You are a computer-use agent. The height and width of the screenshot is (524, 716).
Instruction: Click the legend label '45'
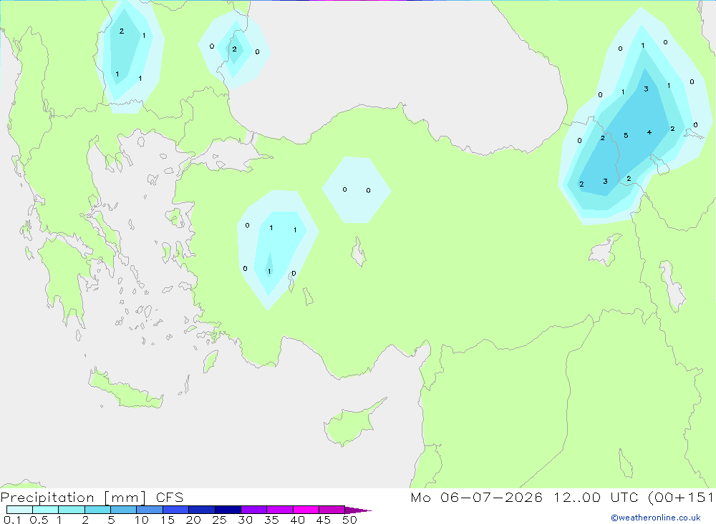pos(324,520)
